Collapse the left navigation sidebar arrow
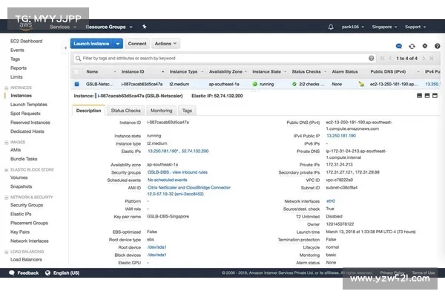The width and height of the screenshot is (445, 297). pos(65,48)
